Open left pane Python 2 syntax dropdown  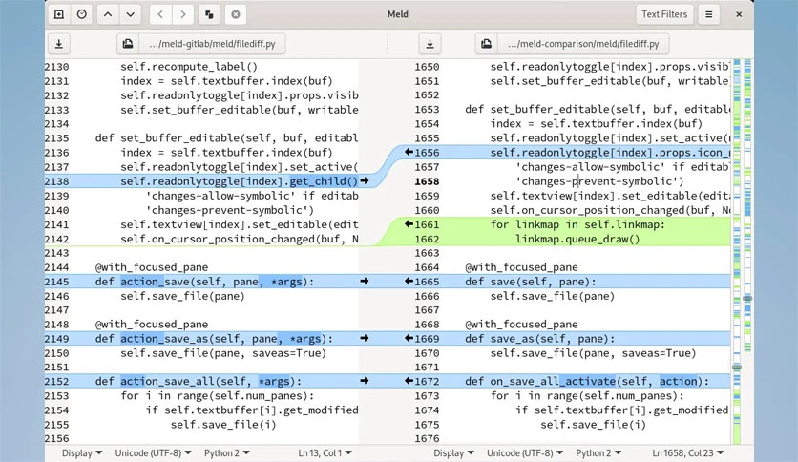point(227,452)
